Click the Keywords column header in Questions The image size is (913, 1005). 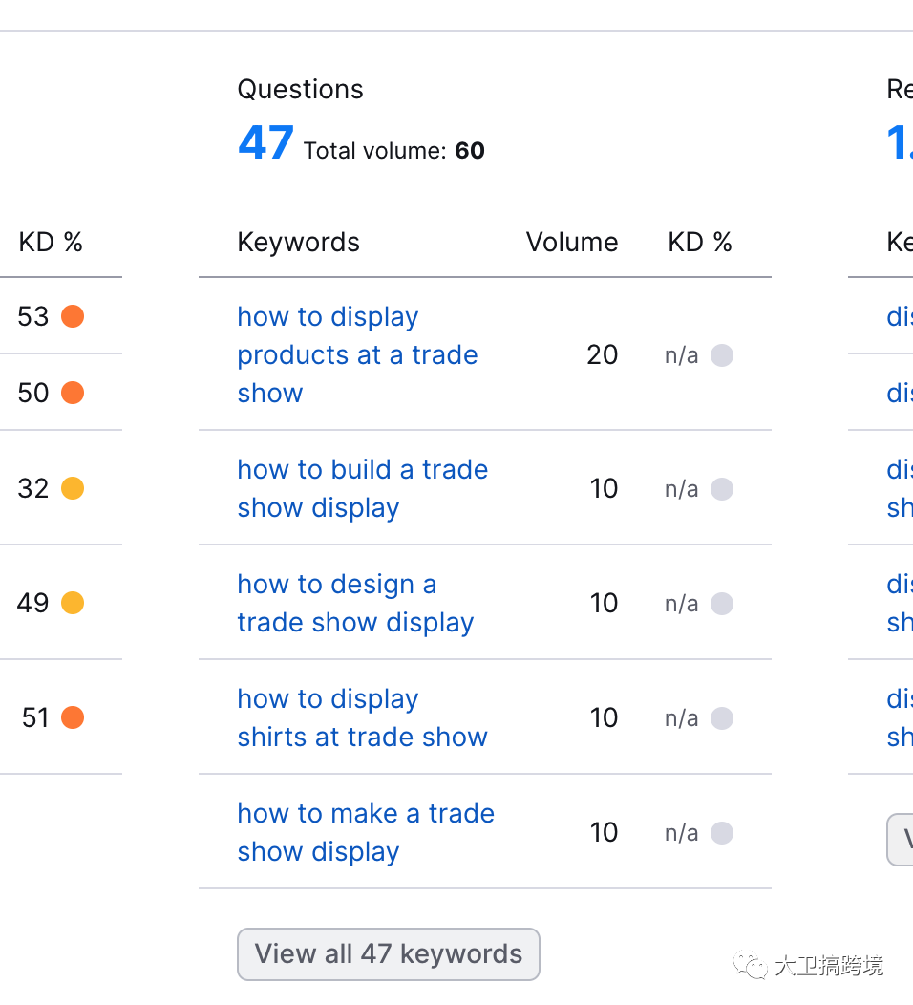(298, 243)
